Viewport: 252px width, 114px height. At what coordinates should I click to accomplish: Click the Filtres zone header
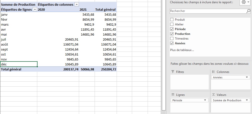tap(178, 72)
